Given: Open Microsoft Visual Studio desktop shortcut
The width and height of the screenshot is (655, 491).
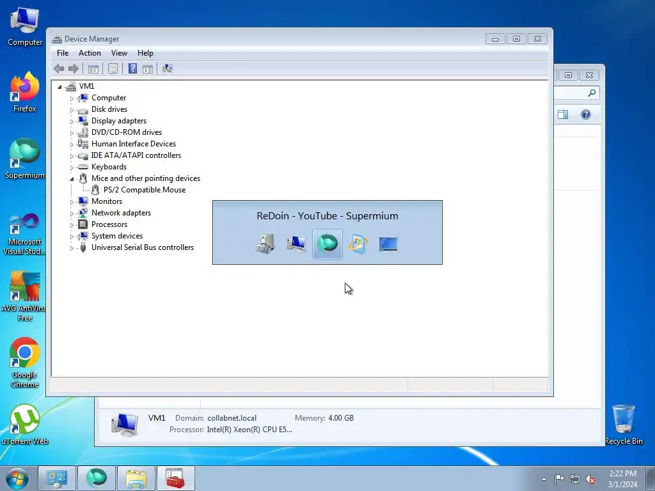Looking at the screenshot, I should [24, 234].
